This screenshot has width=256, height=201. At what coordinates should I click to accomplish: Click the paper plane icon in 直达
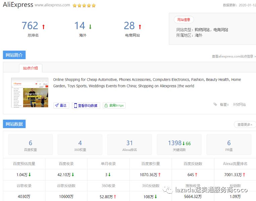(57, 105)
